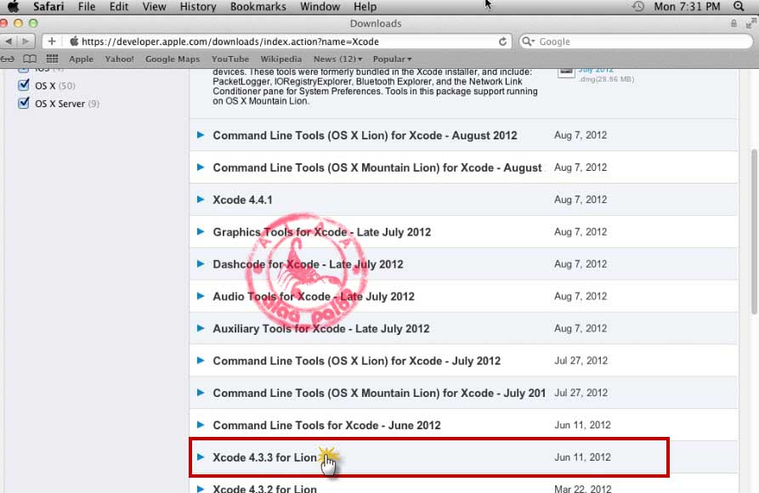Open the File menu

click(87, 7)
